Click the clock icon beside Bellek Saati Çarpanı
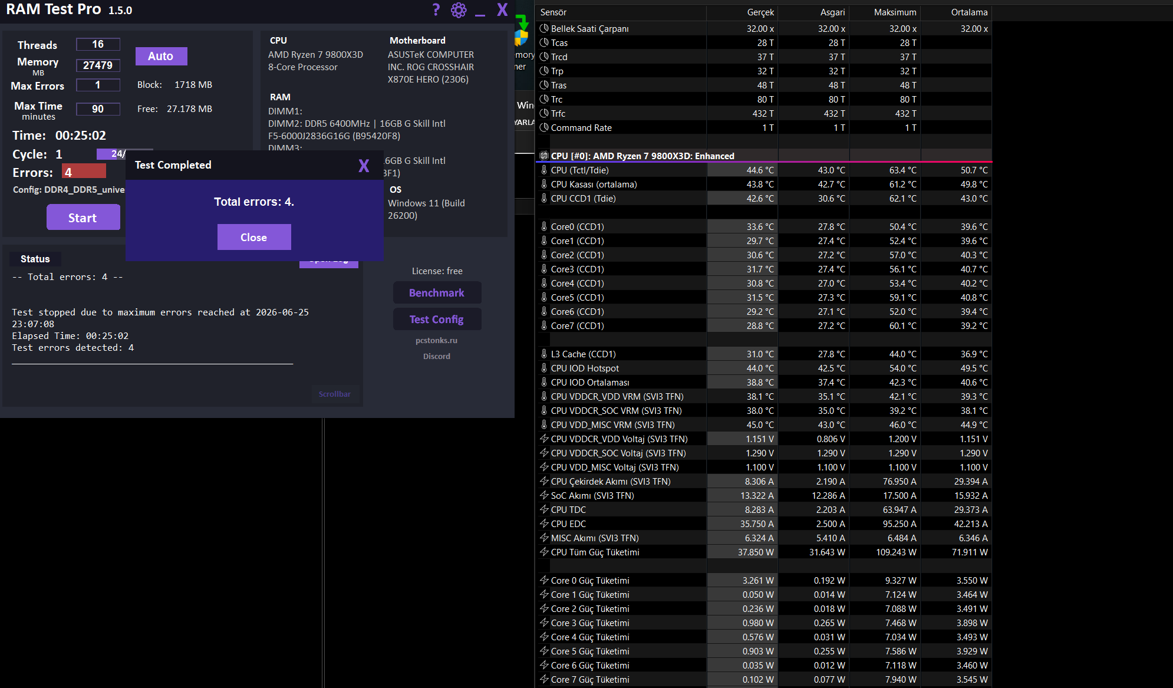1173x688 pixels. [544, 28]
